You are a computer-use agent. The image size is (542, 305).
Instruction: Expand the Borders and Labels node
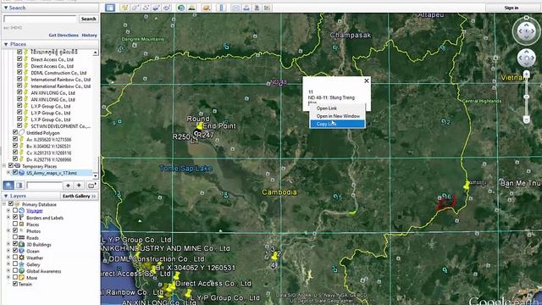[x=8, y=218]
